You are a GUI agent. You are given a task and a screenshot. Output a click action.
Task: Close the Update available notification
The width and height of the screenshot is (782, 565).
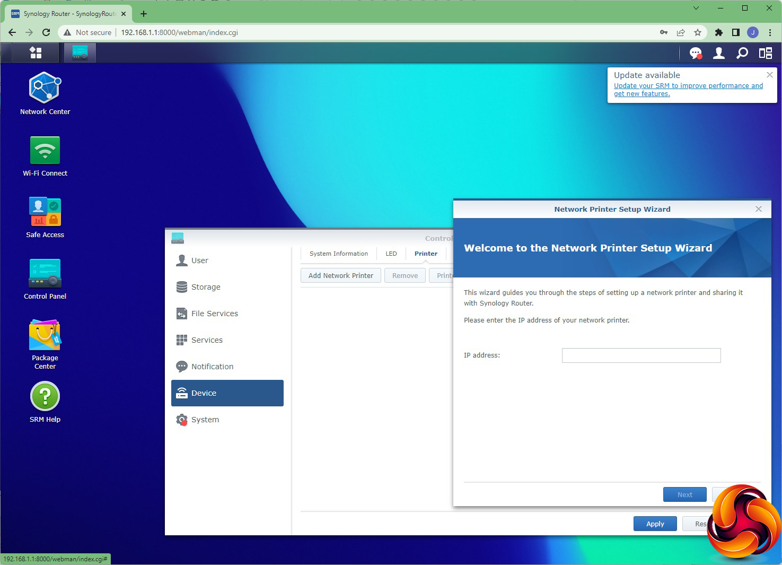[x=770, y=75]
